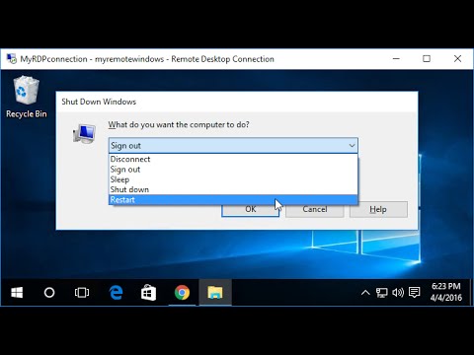Maximize the Remote Desktop Connection window

tap(427, 59)
